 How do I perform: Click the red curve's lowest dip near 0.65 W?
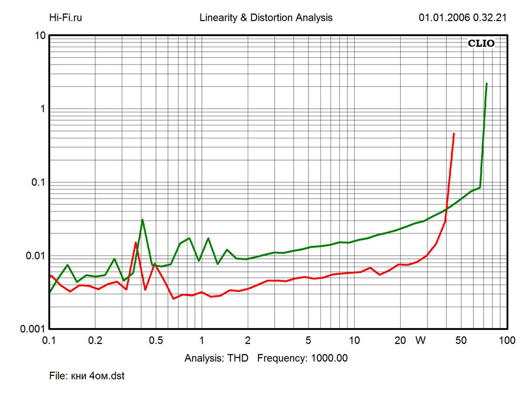173,299
